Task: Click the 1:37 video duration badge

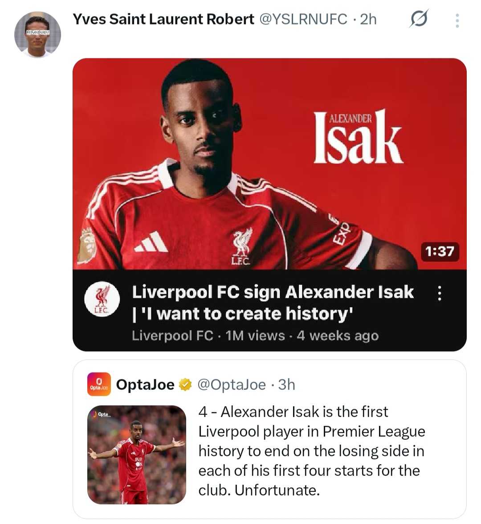Action: [x=439, y=251]
